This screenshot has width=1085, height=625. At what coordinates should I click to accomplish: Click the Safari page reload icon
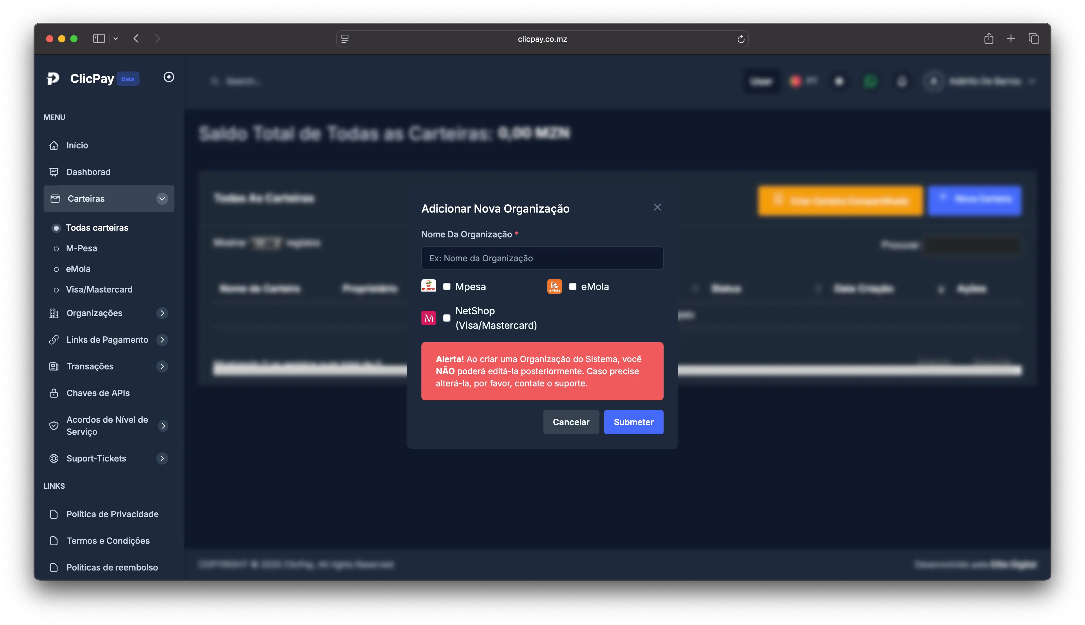pos(740,39)
